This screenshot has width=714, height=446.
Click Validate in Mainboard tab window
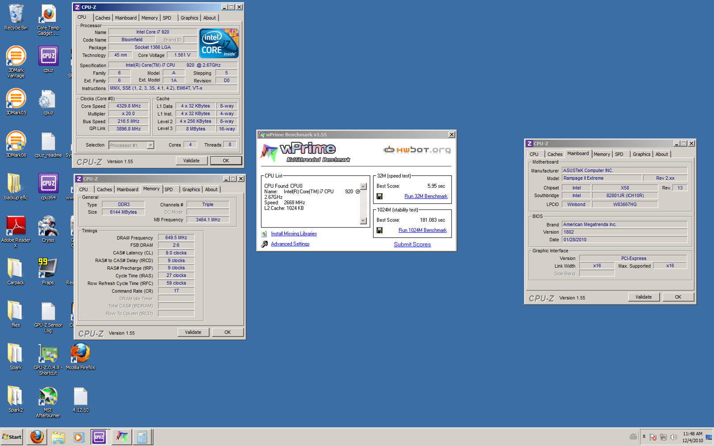pos(643,297)
